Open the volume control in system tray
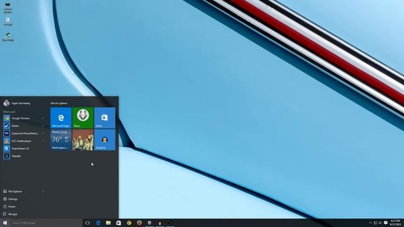404x227 pixels. pyautogui.click(x=380, y=223)
